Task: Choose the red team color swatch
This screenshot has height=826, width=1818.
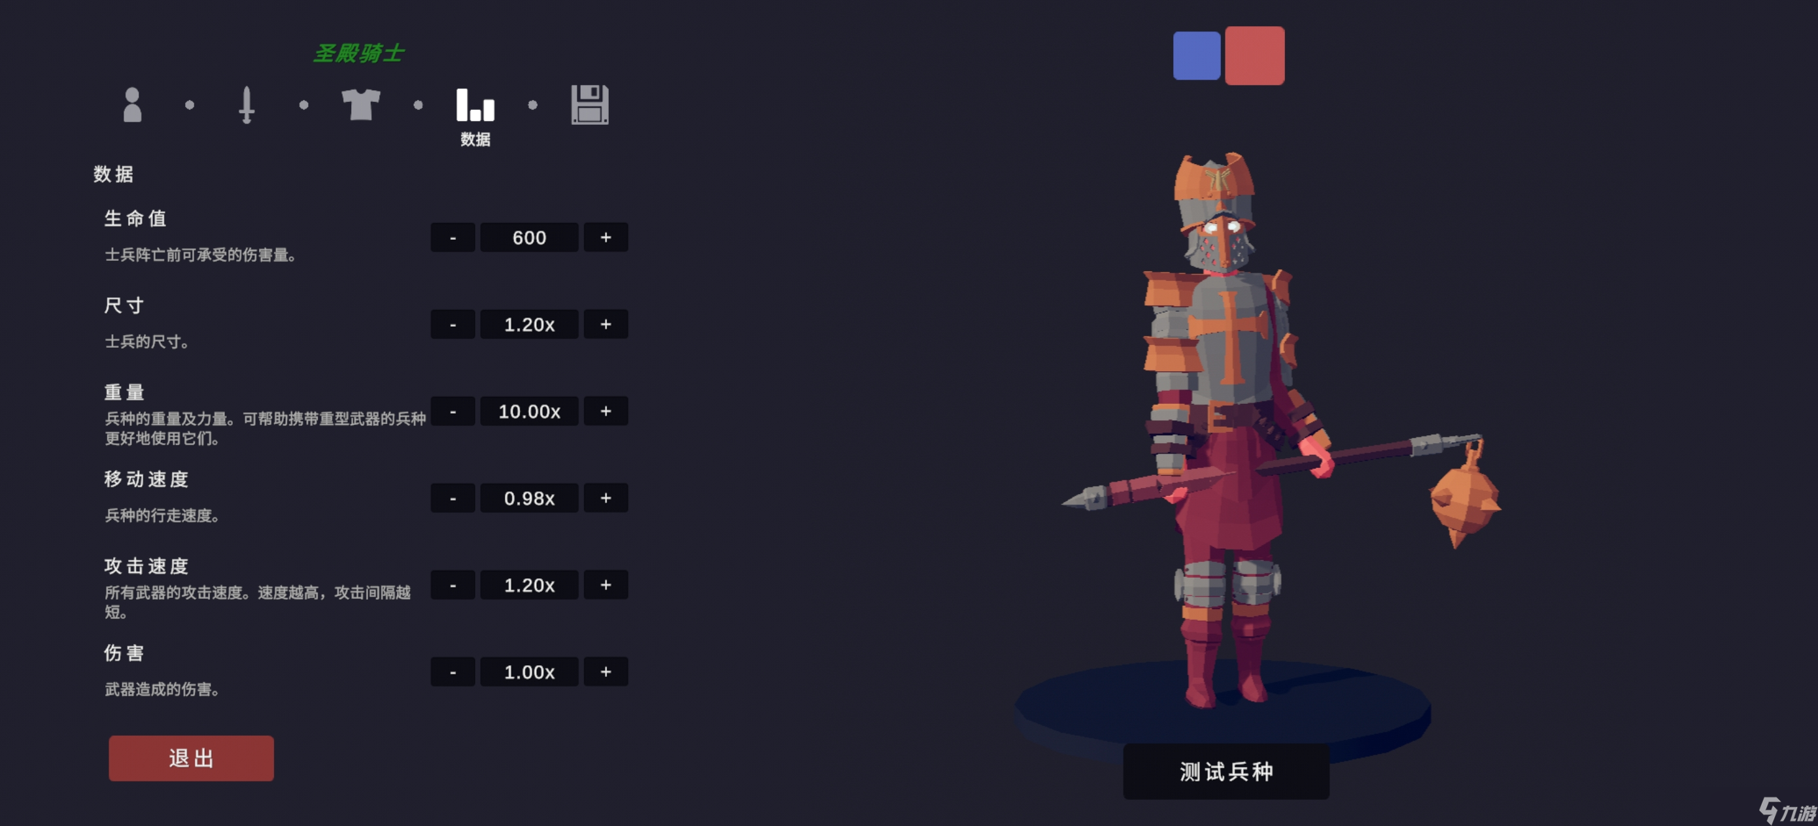Action: click(1254, 55)
